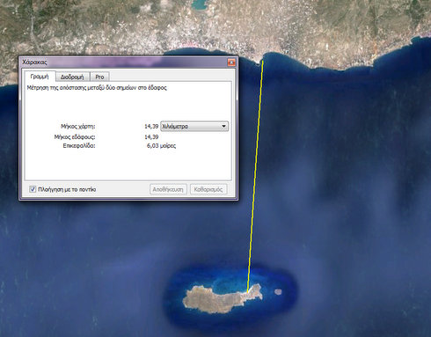Click the Αποθήκευση button
Screen dimensions: 431x337
click(x=168, y=189)
